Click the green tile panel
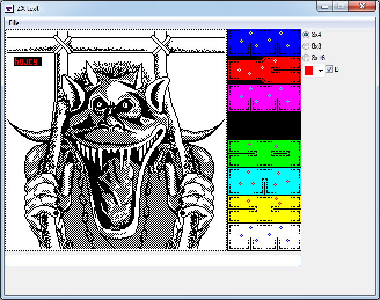This screenshot has width=380, height=300. tap(264, 153)
